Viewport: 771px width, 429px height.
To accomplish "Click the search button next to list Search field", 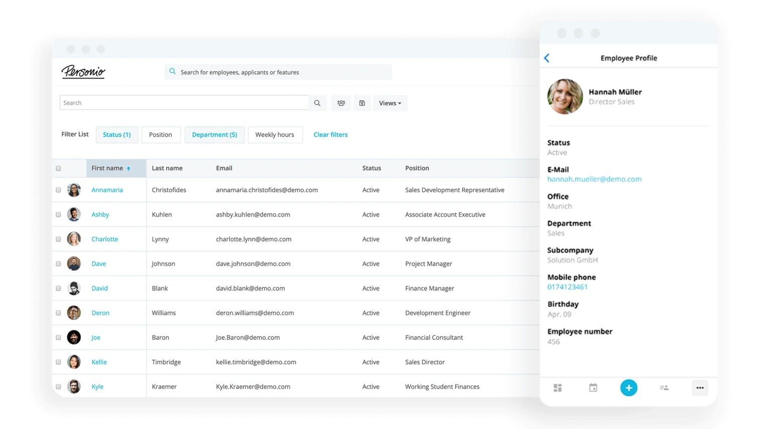I will (317, 103).
